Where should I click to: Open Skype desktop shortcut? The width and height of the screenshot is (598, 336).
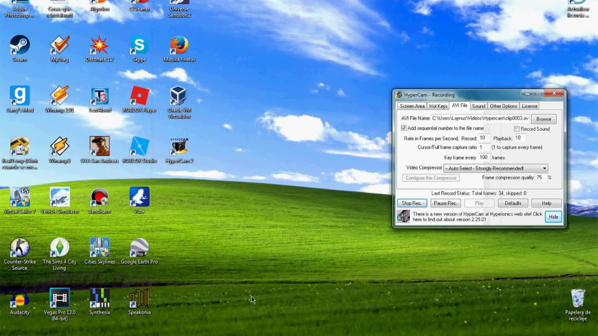coord(139,49)
